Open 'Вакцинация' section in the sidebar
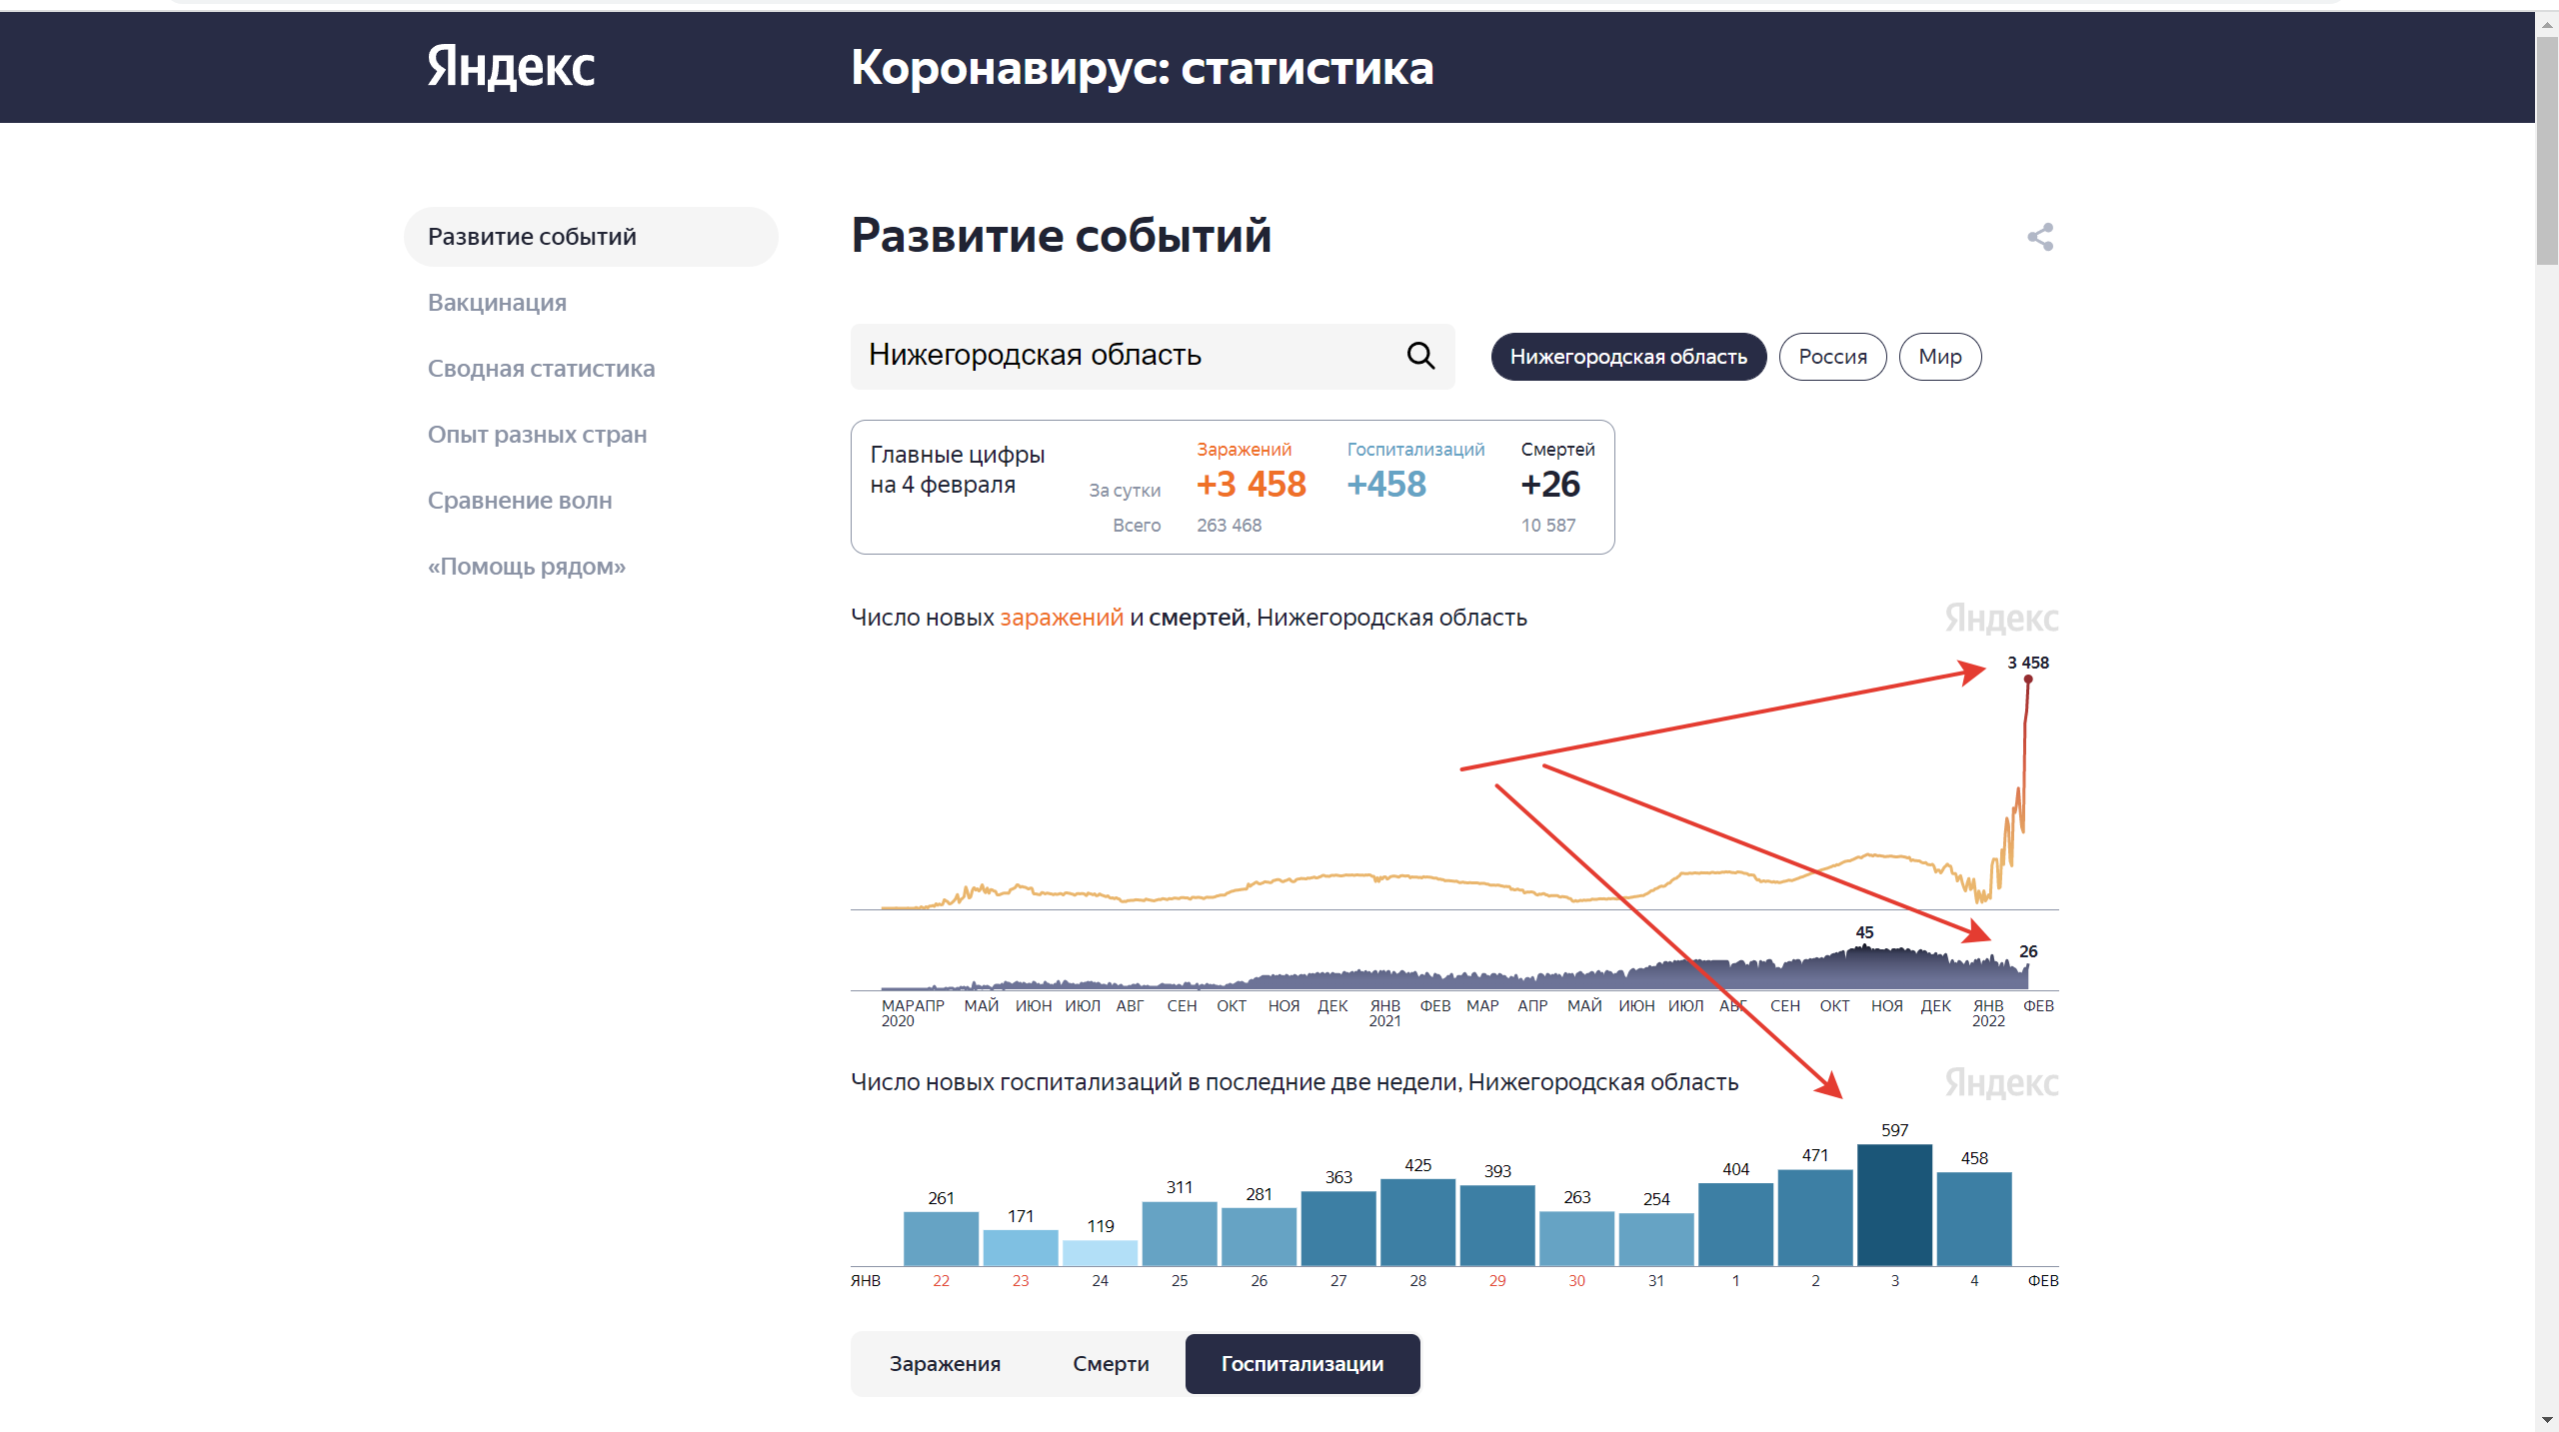 pyautogui.click(x=497, y=303)
